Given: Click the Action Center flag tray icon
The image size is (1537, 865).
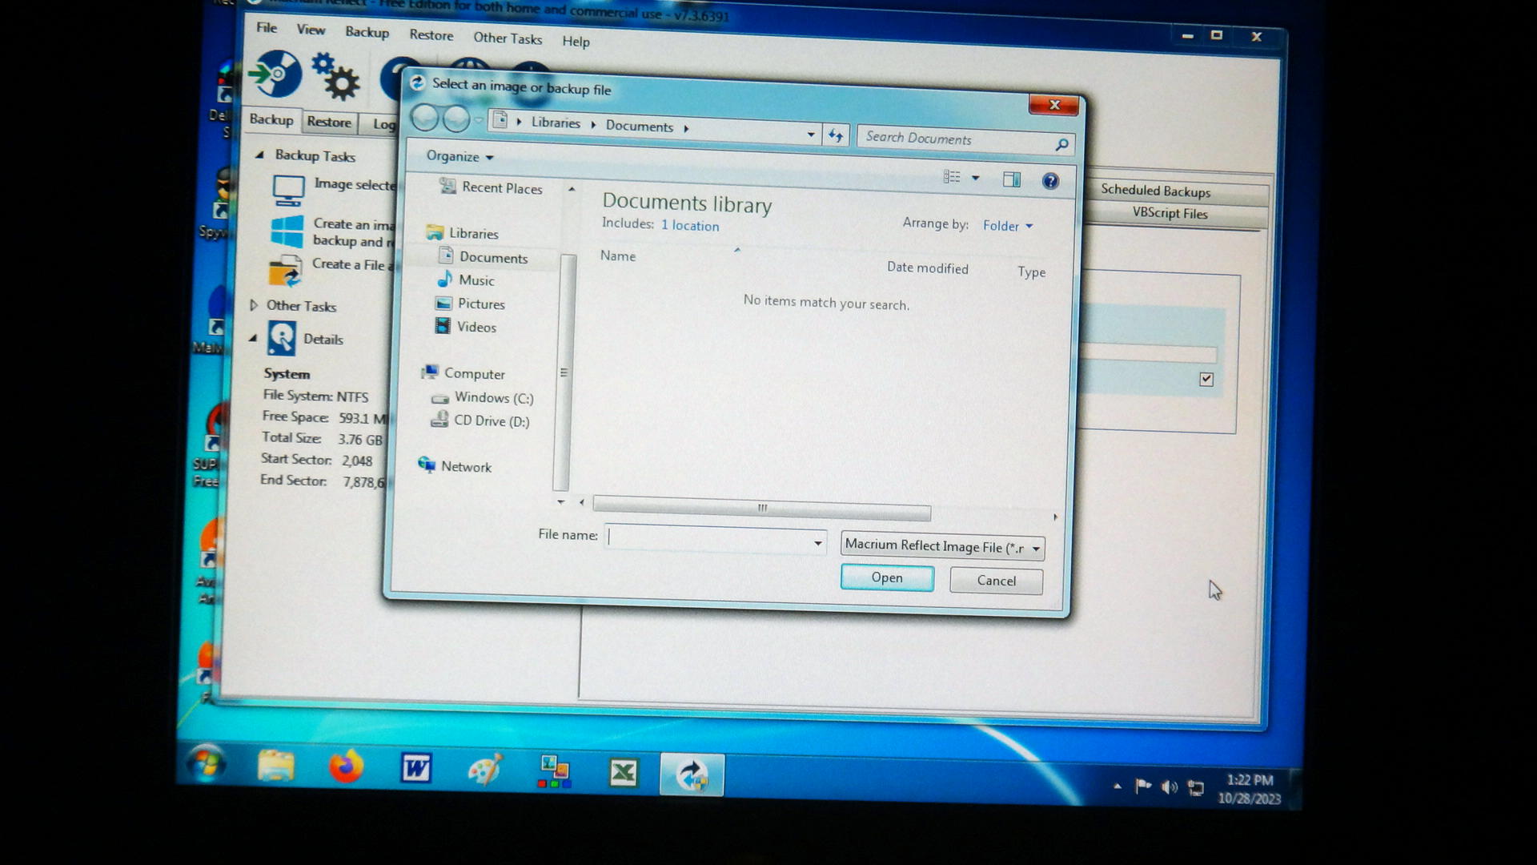Looking at the screenshot, I should click(x=1143, y=787).
